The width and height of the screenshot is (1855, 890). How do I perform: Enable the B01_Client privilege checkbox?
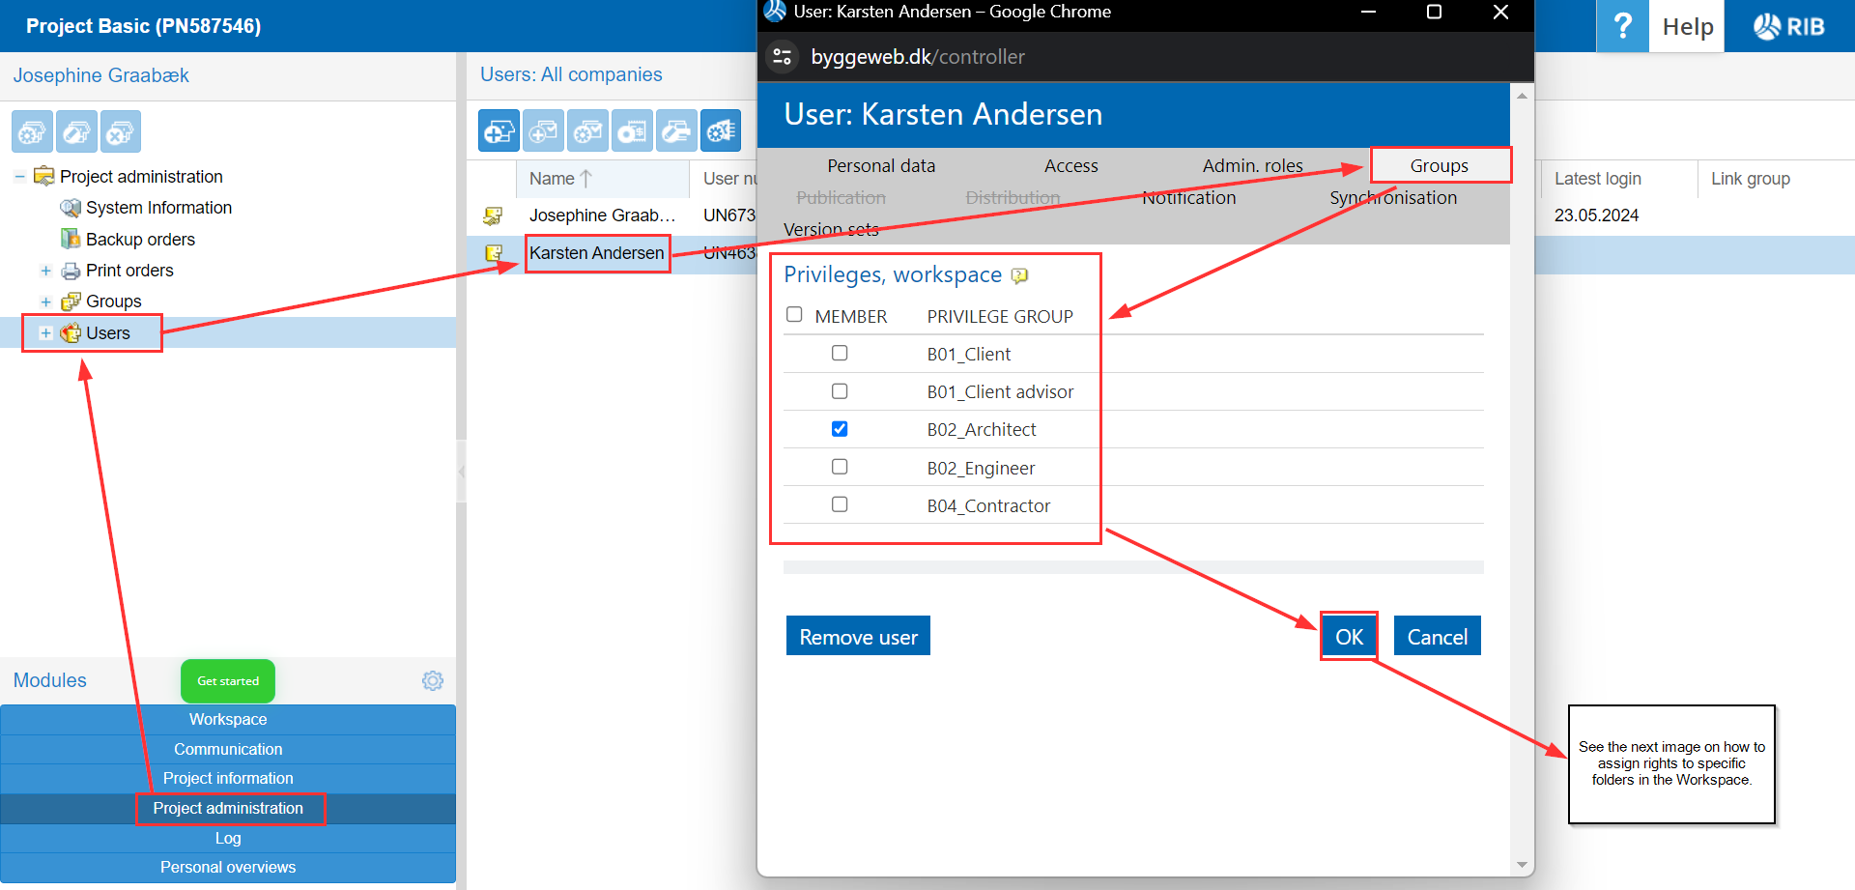840,354
